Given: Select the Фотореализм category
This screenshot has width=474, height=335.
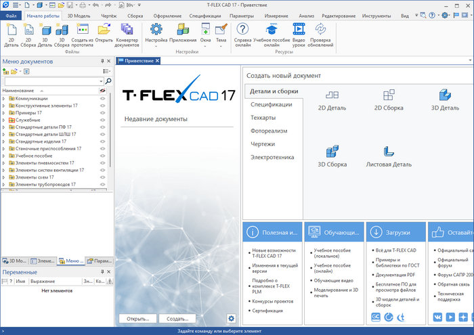Looking at the screenshot, I should click(269, 131).
